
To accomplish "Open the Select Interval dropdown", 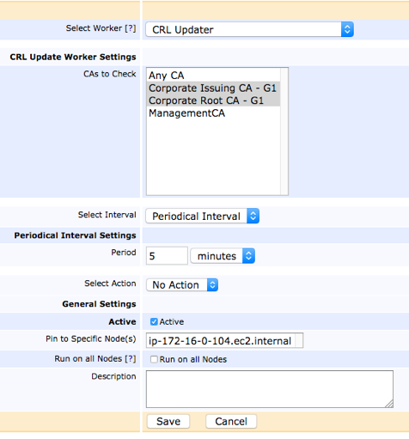I will [x=202, y=216].
